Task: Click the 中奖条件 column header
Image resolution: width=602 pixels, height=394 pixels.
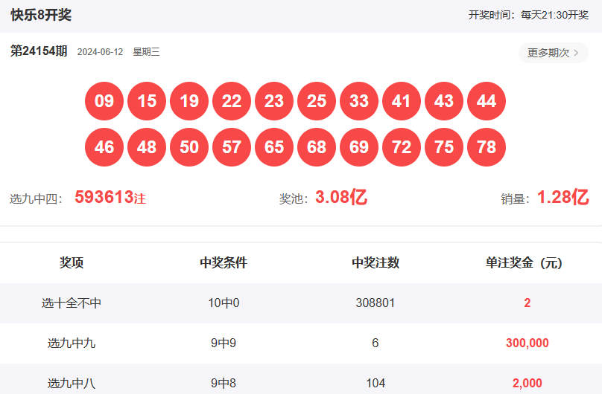Action: pyautogui.click(x=224, y=262)
